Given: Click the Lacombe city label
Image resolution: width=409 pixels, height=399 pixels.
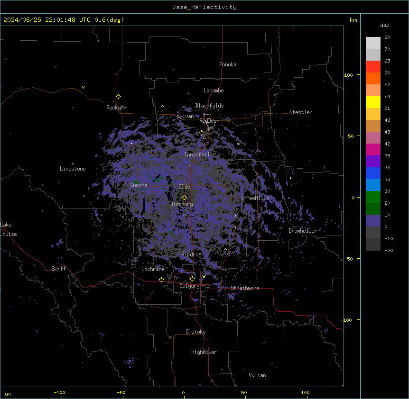Looking at the screenshot, I should point(214,91).
